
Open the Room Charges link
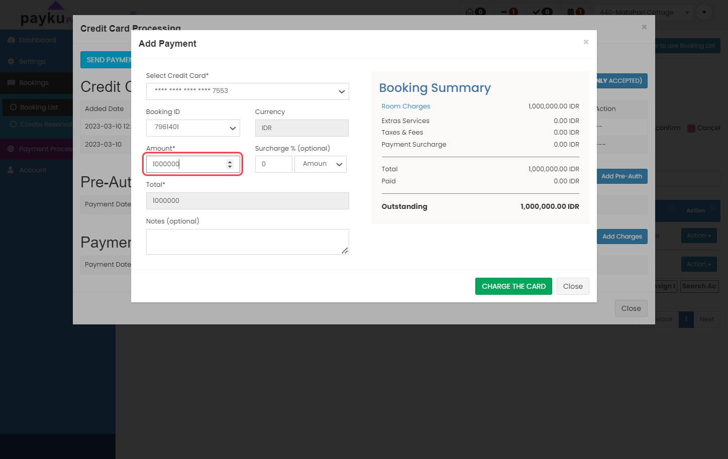[x=406, y=106]
